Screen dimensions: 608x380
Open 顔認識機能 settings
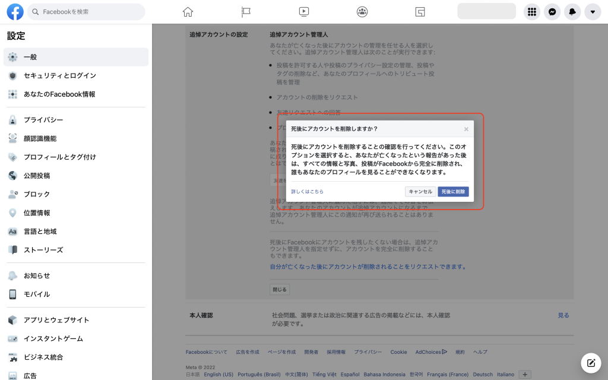click(76, 138)
